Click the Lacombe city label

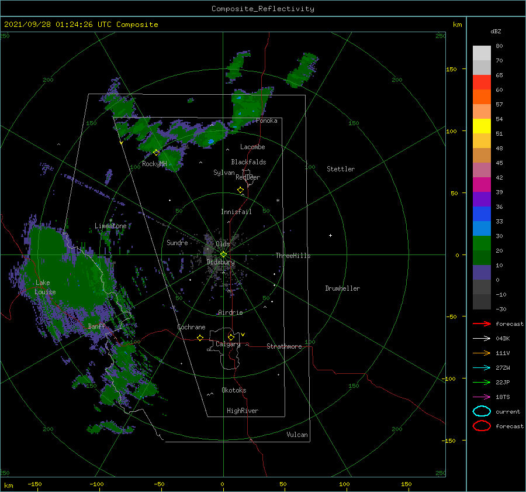click(252, 147)
